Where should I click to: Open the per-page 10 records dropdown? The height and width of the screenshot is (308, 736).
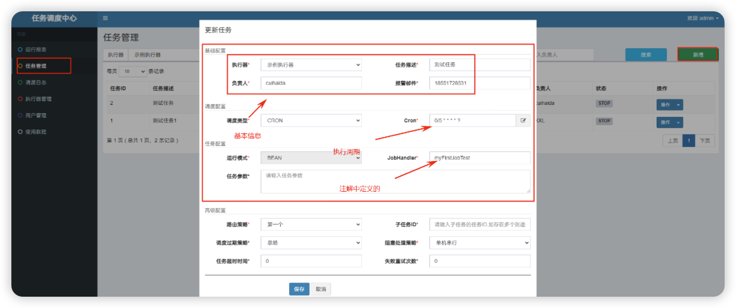pos(133,72)
